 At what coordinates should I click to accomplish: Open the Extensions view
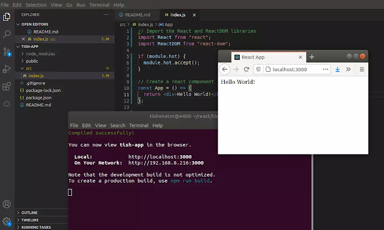pyautogui.click(x=7, y=86)
